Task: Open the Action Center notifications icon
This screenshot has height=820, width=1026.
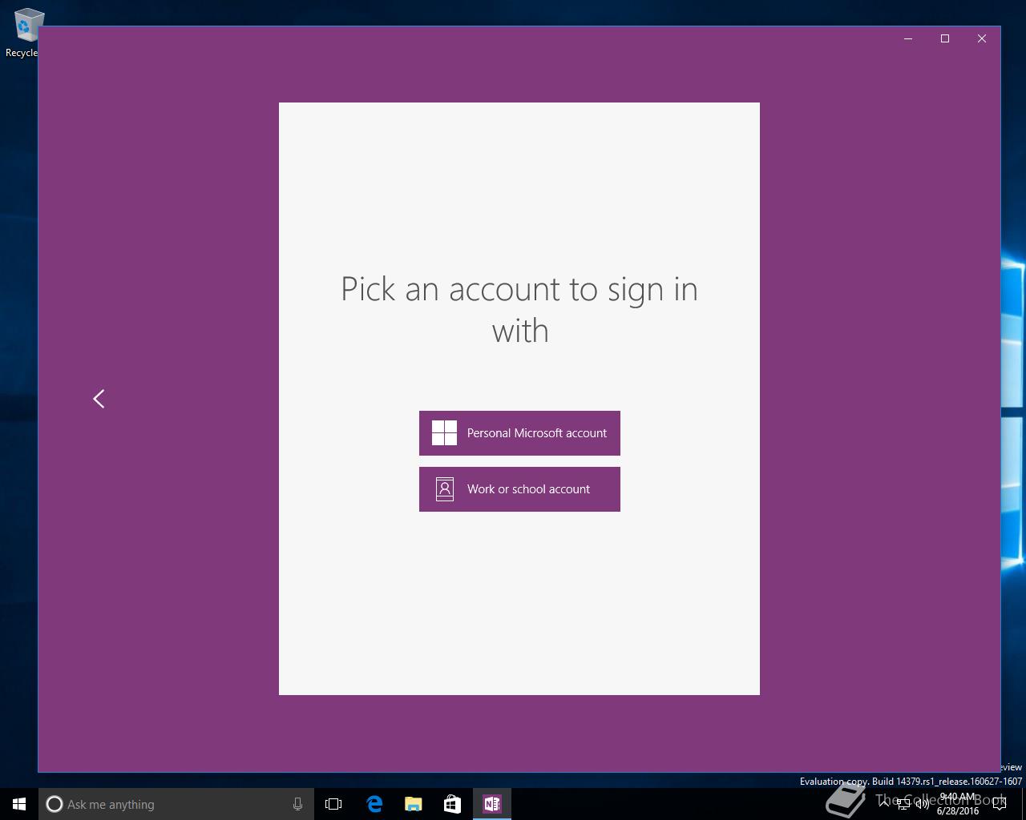Action: [1000, 804]
